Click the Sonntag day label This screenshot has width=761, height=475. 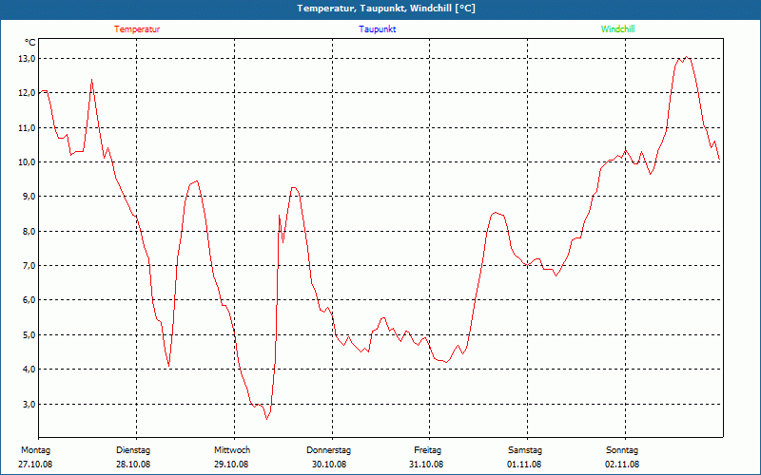pyautogui.click(x=622, y=450)
